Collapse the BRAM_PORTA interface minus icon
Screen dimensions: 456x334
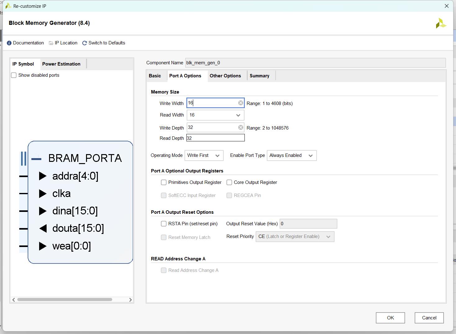36,159
